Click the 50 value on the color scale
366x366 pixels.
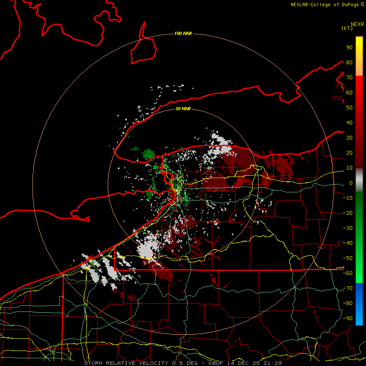(x=349, y=108)
